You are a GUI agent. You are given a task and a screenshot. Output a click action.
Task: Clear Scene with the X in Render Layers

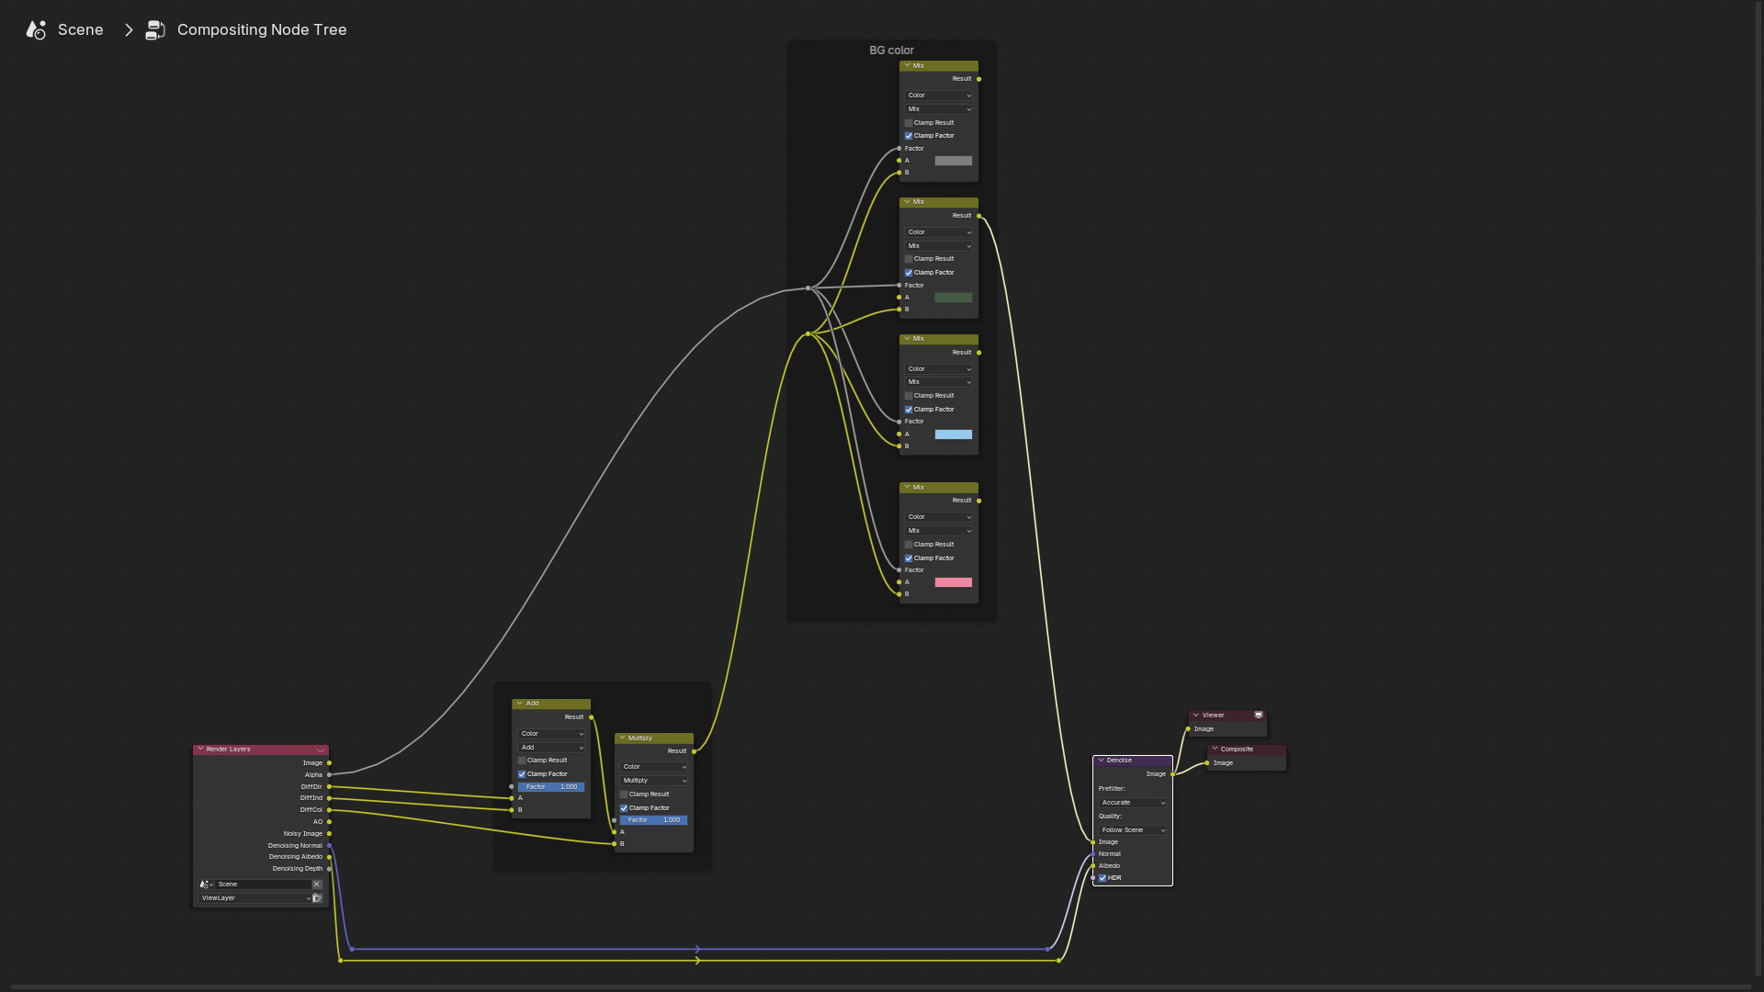click(x=317, y=885)
